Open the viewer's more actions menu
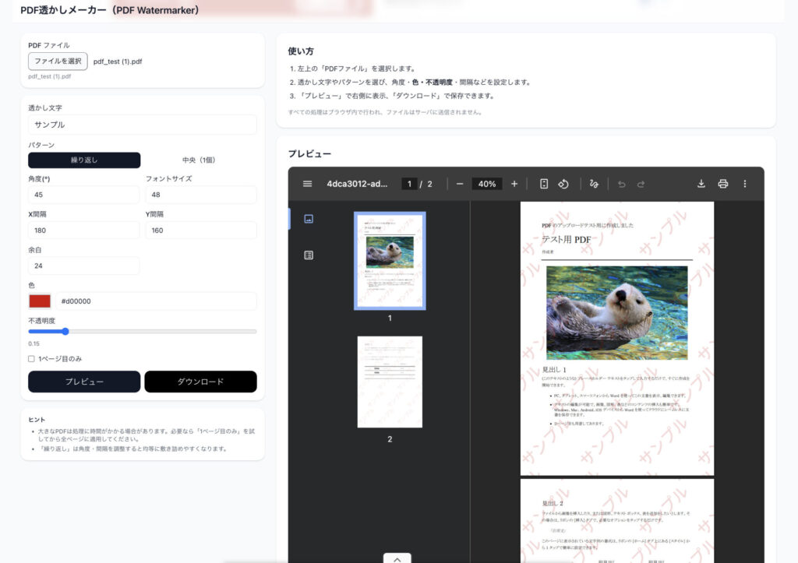 point(744,184)
